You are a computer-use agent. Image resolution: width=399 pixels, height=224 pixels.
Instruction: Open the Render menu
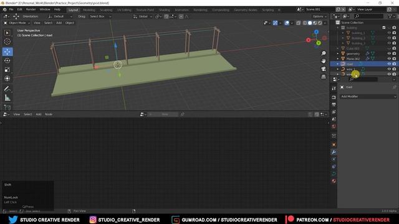coord(31,9)
